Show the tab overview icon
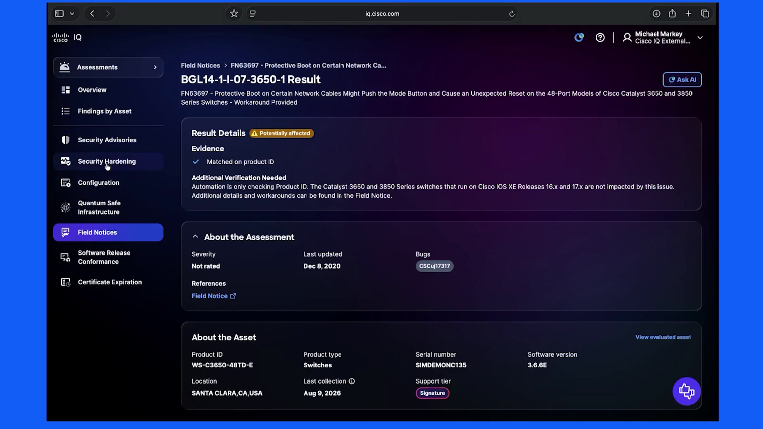 705,14
